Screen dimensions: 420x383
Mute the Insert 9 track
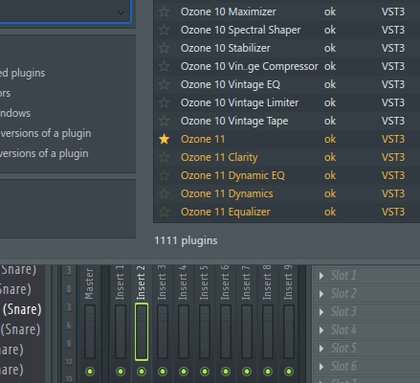point(289,372)
